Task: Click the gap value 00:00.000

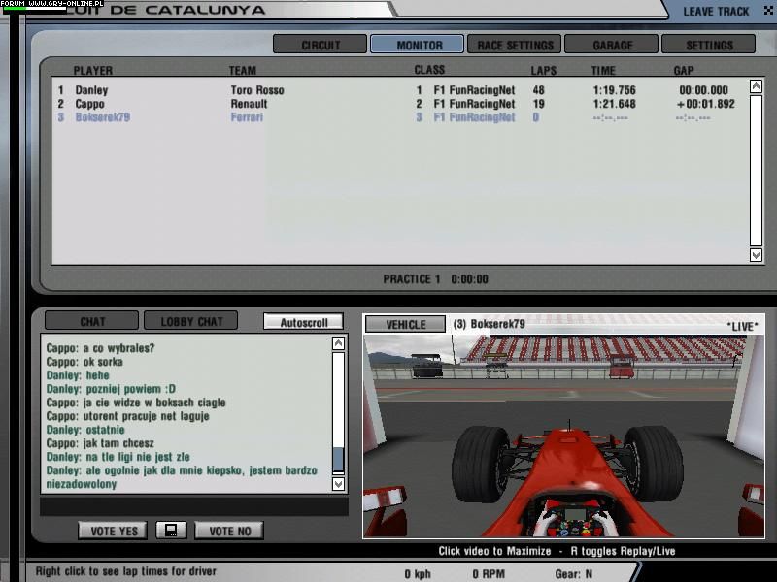Action: tap(703, 90)
